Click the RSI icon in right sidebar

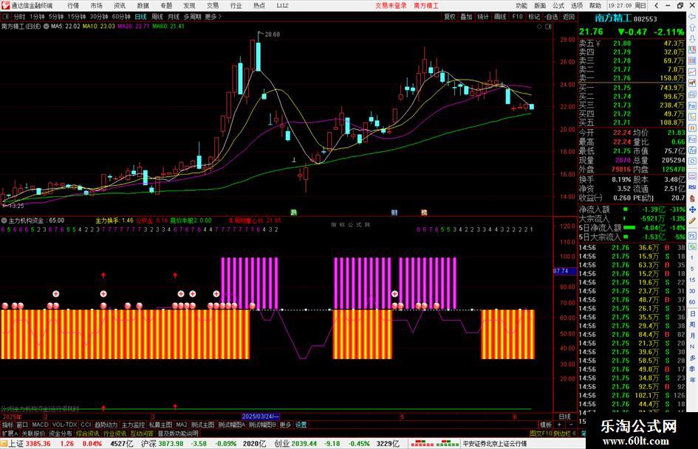pos(692,187)
